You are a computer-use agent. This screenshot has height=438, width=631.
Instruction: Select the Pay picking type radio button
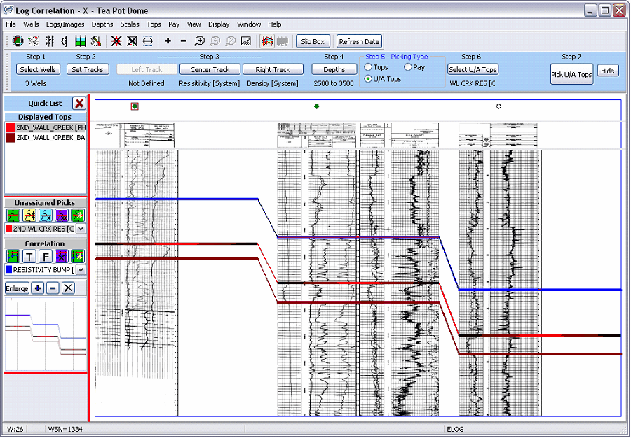[407, 67]
